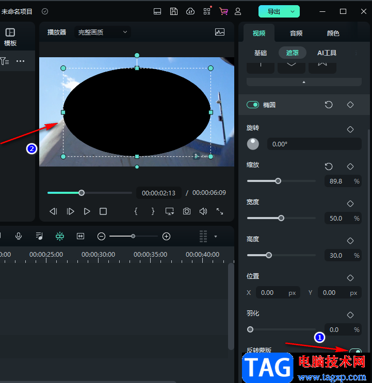
Task: Click the 缩放 89.8 value field
Action: click(343, 181)
